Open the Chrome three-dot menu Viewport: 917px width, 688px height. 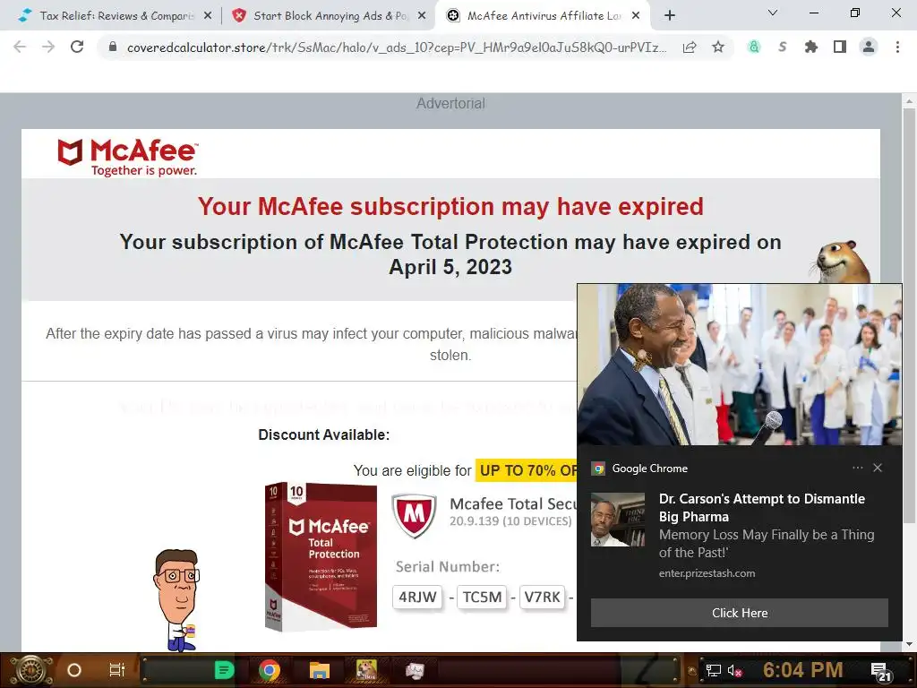click(x=897, y=47)
